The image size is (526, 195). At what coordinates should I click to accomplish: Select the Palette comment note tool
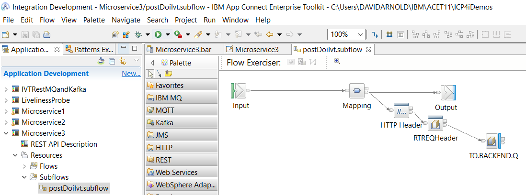(x=168, y=74)
